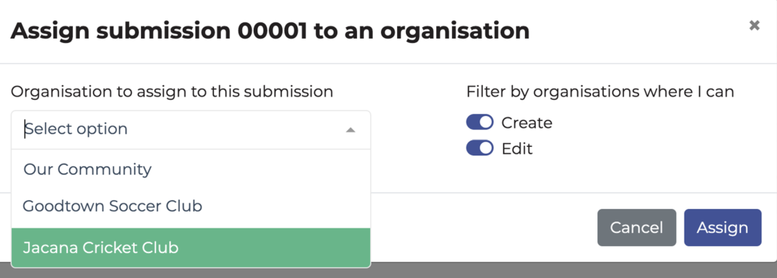Toggle the Edit organisation permission filter
The height and width of the screenshot is (278, 777).
[480, 148]
